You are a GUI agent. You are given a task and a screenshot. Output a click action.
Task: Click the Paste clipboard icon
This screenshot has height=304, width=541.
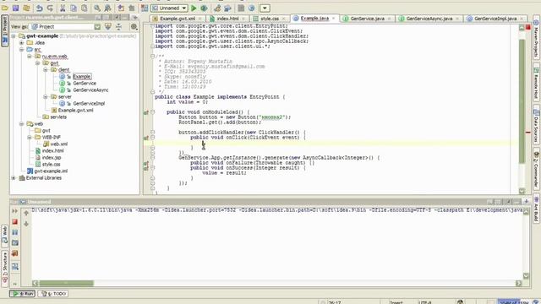pos(85,8)
